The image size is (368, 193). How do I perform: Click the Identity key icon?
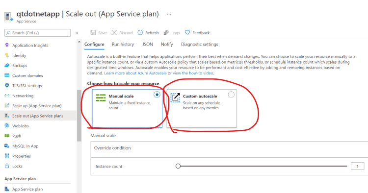(x=7, y=55)
